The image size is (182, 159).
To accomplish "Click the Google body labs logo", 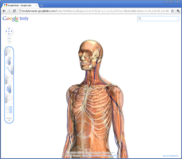I will [16, 19].
